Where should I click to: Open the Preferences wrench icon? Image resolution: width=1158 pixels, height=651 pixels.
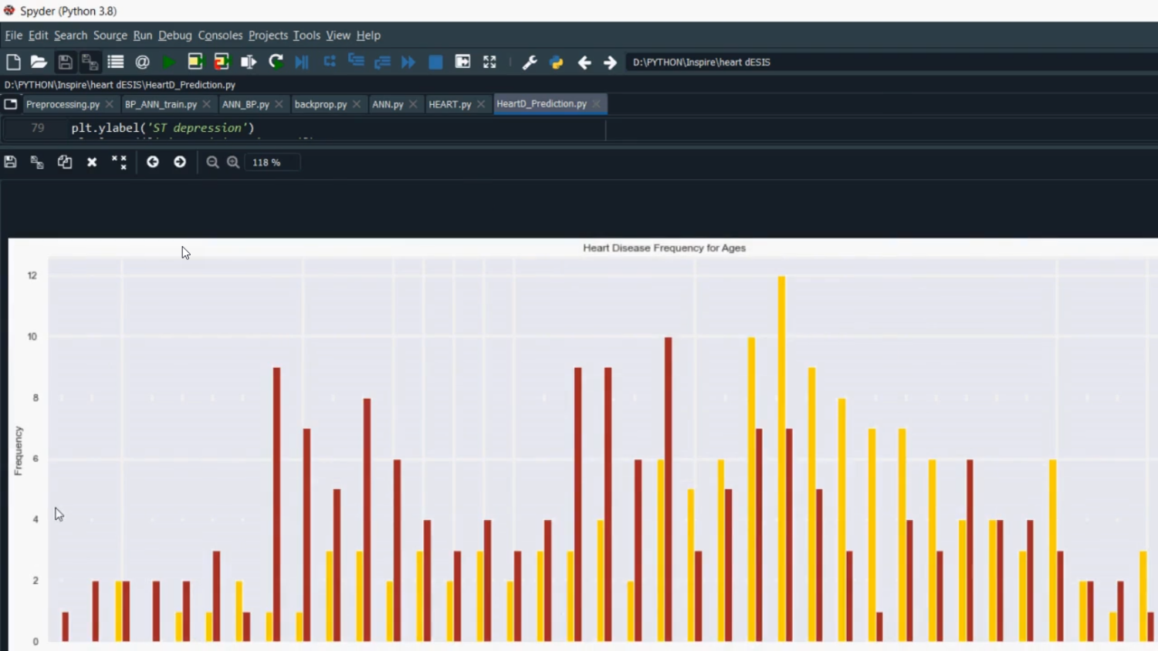pos(530,62)
